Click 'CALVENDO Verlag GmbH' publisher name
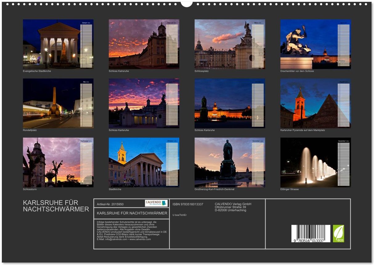Screen dimensions: 374x265 (x=233, y=204)
